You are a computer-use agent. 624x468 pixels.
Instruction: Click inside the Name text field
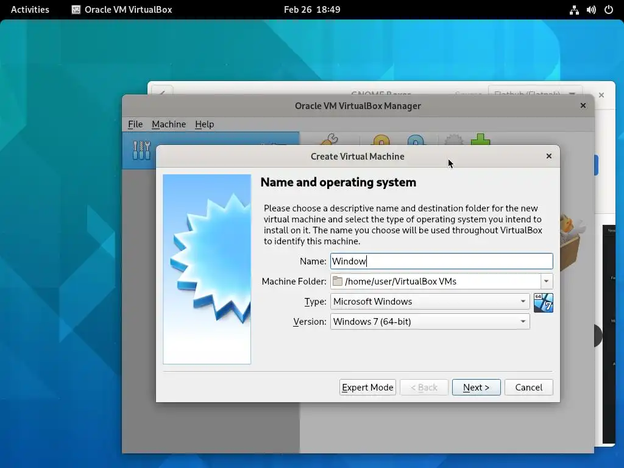441,261
